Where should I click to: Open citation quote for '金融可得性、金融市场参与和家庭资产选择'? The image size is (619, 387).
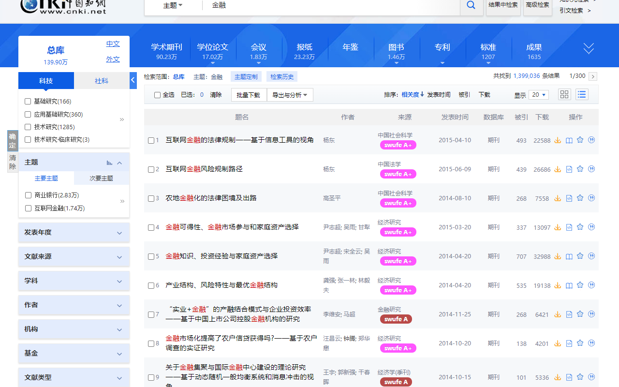[x=591, y=227]
